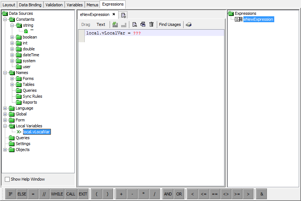Select local.vLocalVar variable in tree
Screen dimensions: 301x201
click(x=36, y=132)
